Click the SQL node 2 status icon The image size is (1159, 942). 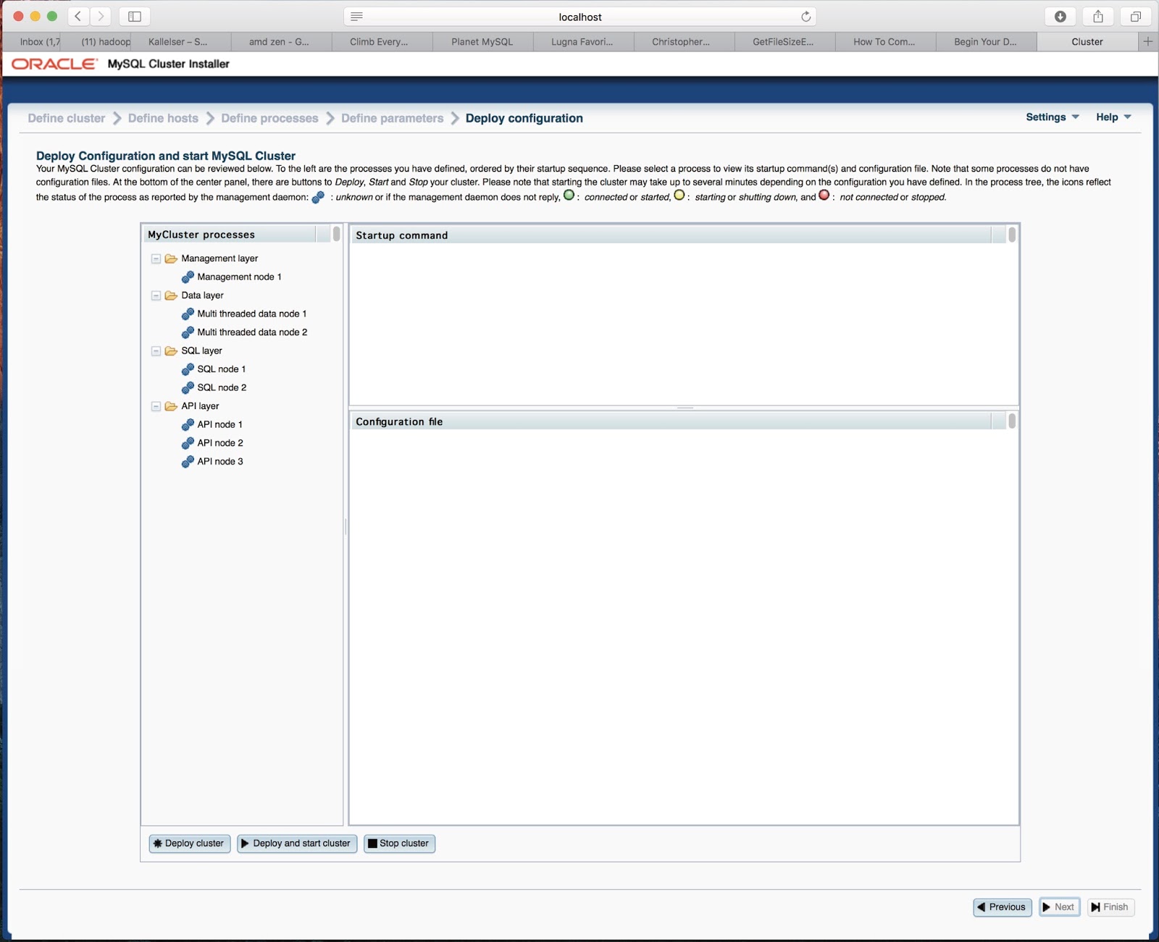point(188,387)
